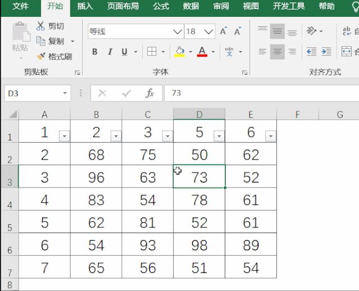The image size is (359, 291).
Task: Confirm entry with checkmark icon
Action: point(126,93)
